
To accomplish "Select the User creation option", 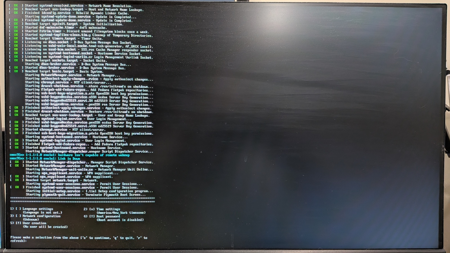I will 34,223.
